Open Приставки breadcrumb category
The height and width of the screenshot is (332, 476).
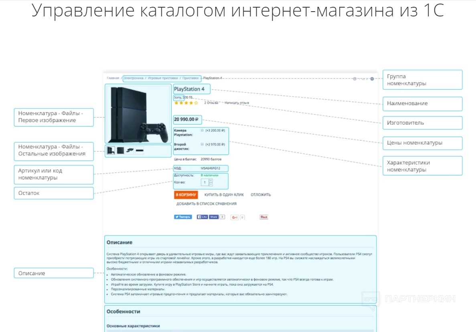point(190,78)
